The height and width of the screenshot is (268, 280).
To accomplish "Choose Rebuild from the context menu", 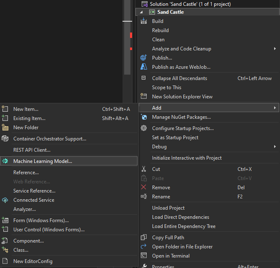I will [x=209, y=30].
